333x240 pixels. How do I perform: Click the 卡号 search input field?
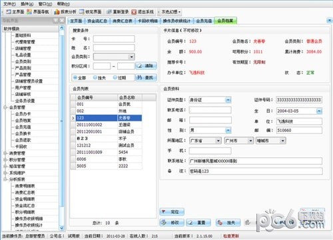[114, 39]
